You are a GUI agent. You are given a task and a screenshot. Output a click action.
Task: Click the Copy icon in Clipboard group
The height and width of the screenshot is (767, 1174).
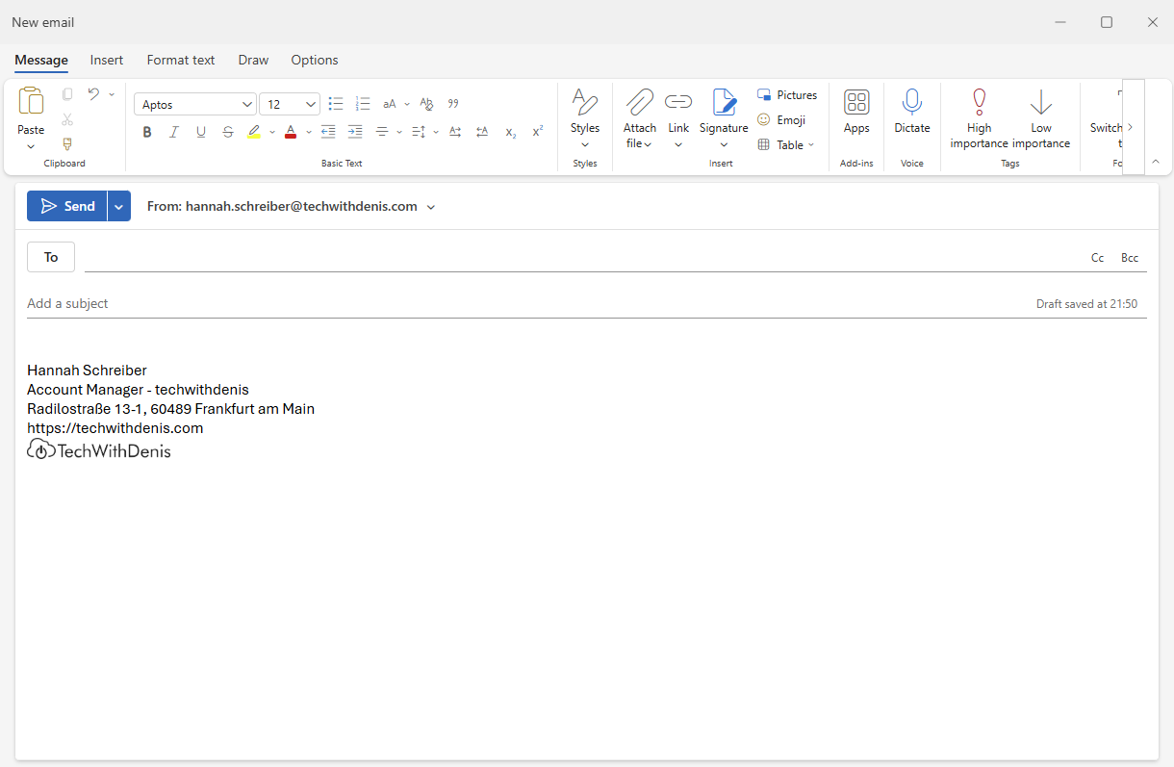pos(67,94)
